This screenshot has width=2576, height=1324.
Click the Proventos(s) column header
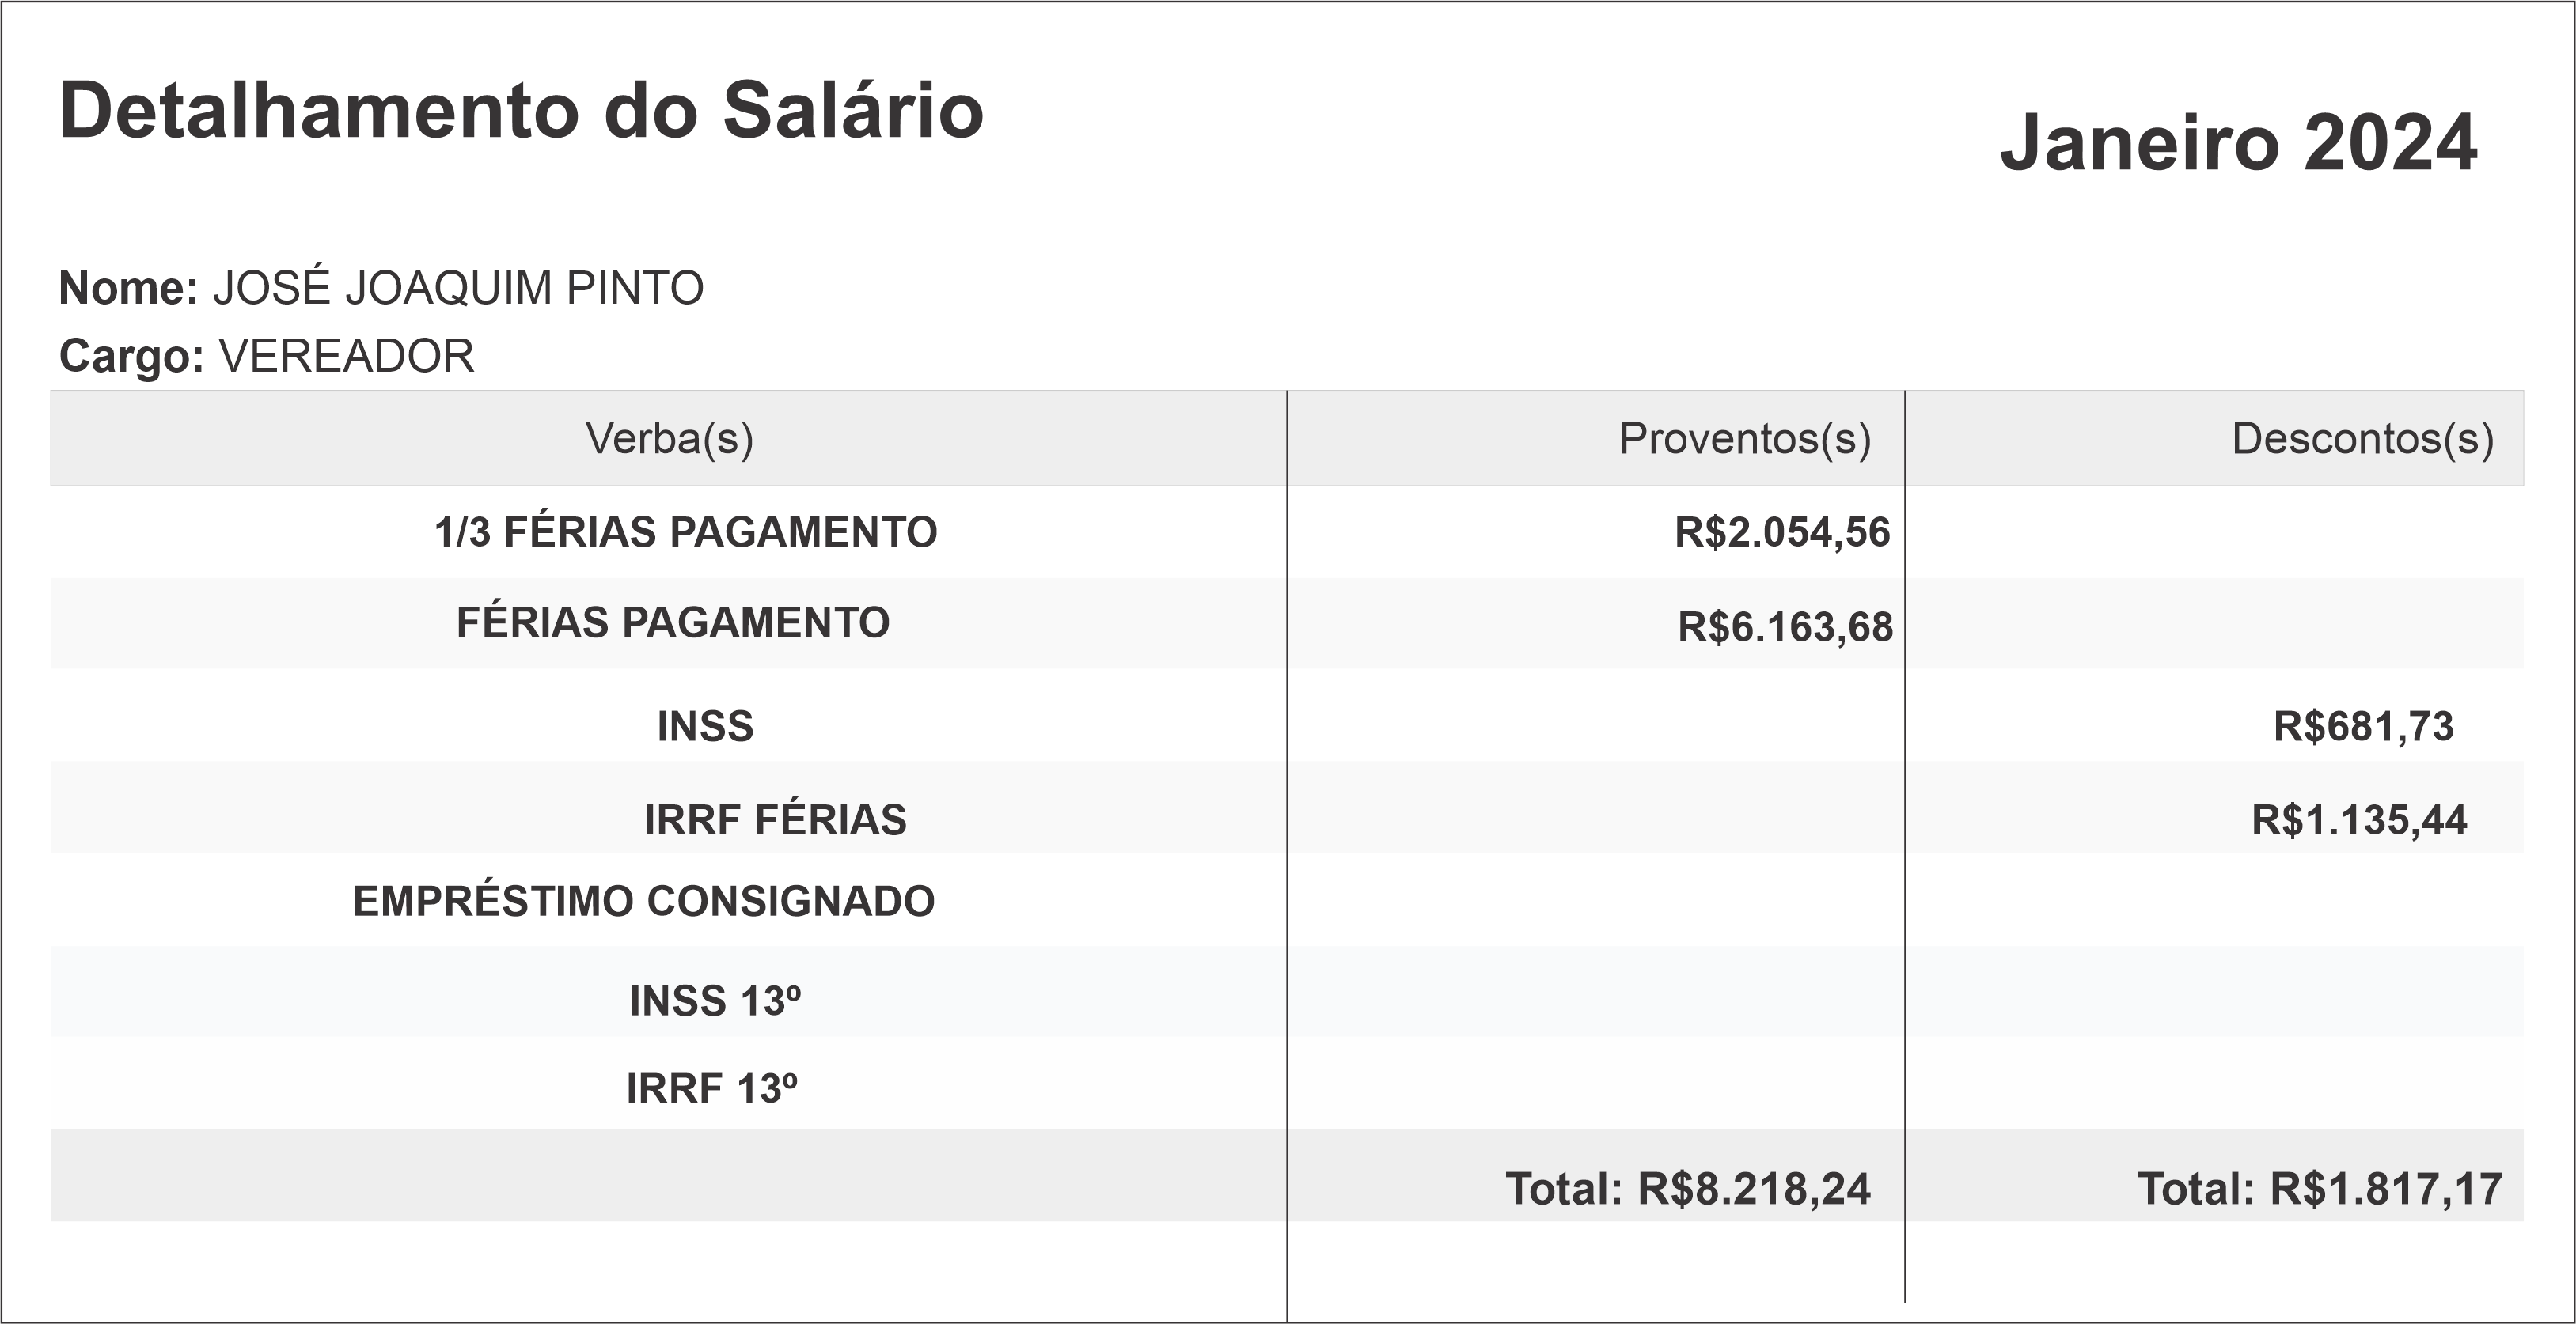coord(1744,437)
